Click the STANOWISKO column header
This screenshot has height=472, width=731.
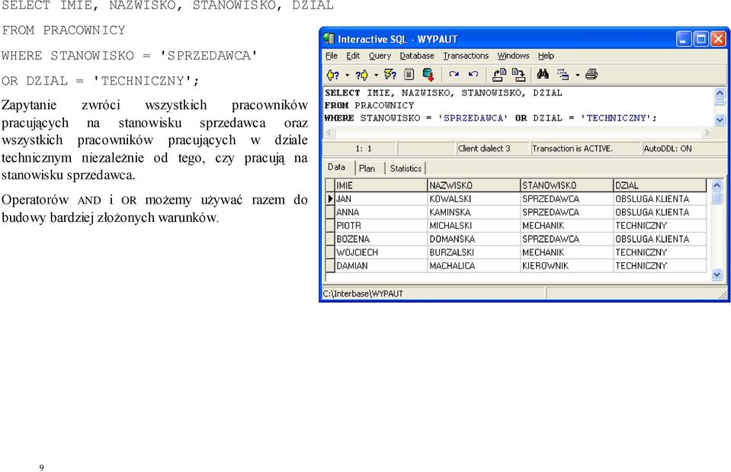(566, 185)
